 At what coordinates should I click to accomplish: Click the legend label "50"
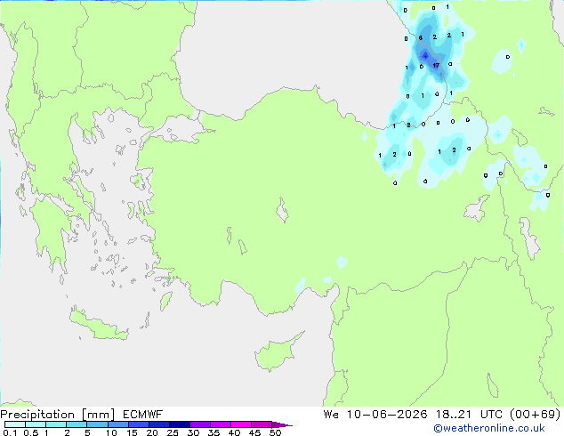click(275, 432)
